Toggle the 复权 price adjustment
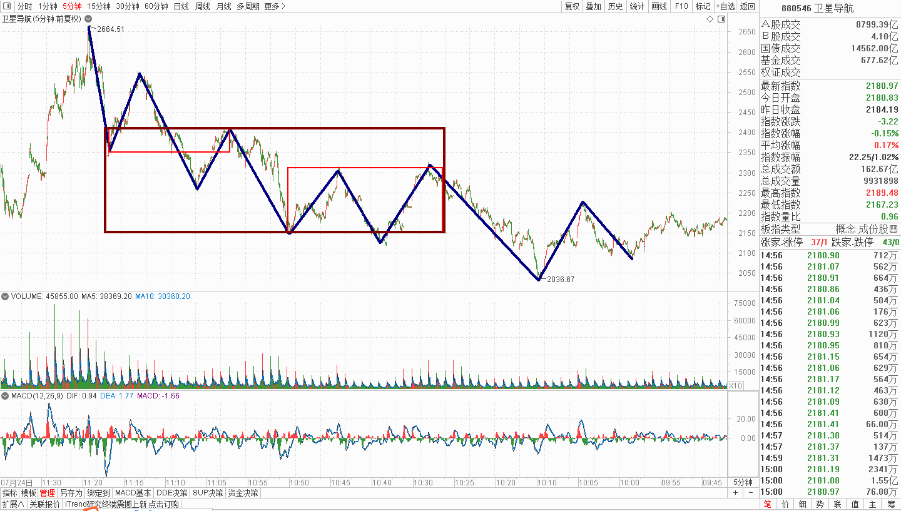This screenshot has height=511, width=901. click(x=572, y=6)
